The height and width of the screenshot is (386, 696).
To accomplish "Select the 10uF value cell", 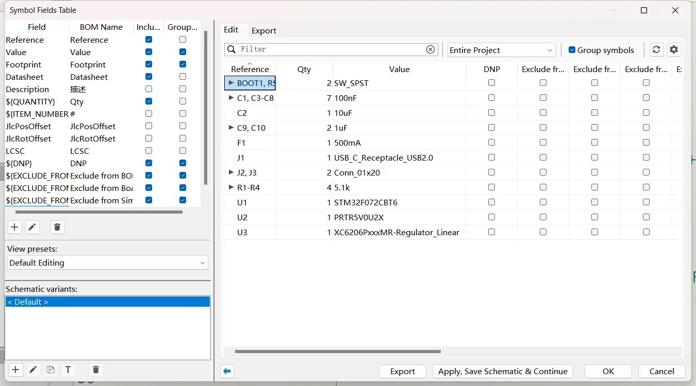I will coord(399,113).
